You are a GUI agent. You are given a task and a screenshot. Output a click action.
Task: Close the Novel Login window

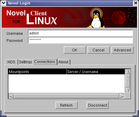pyautogui.click(x=136, y=3)
